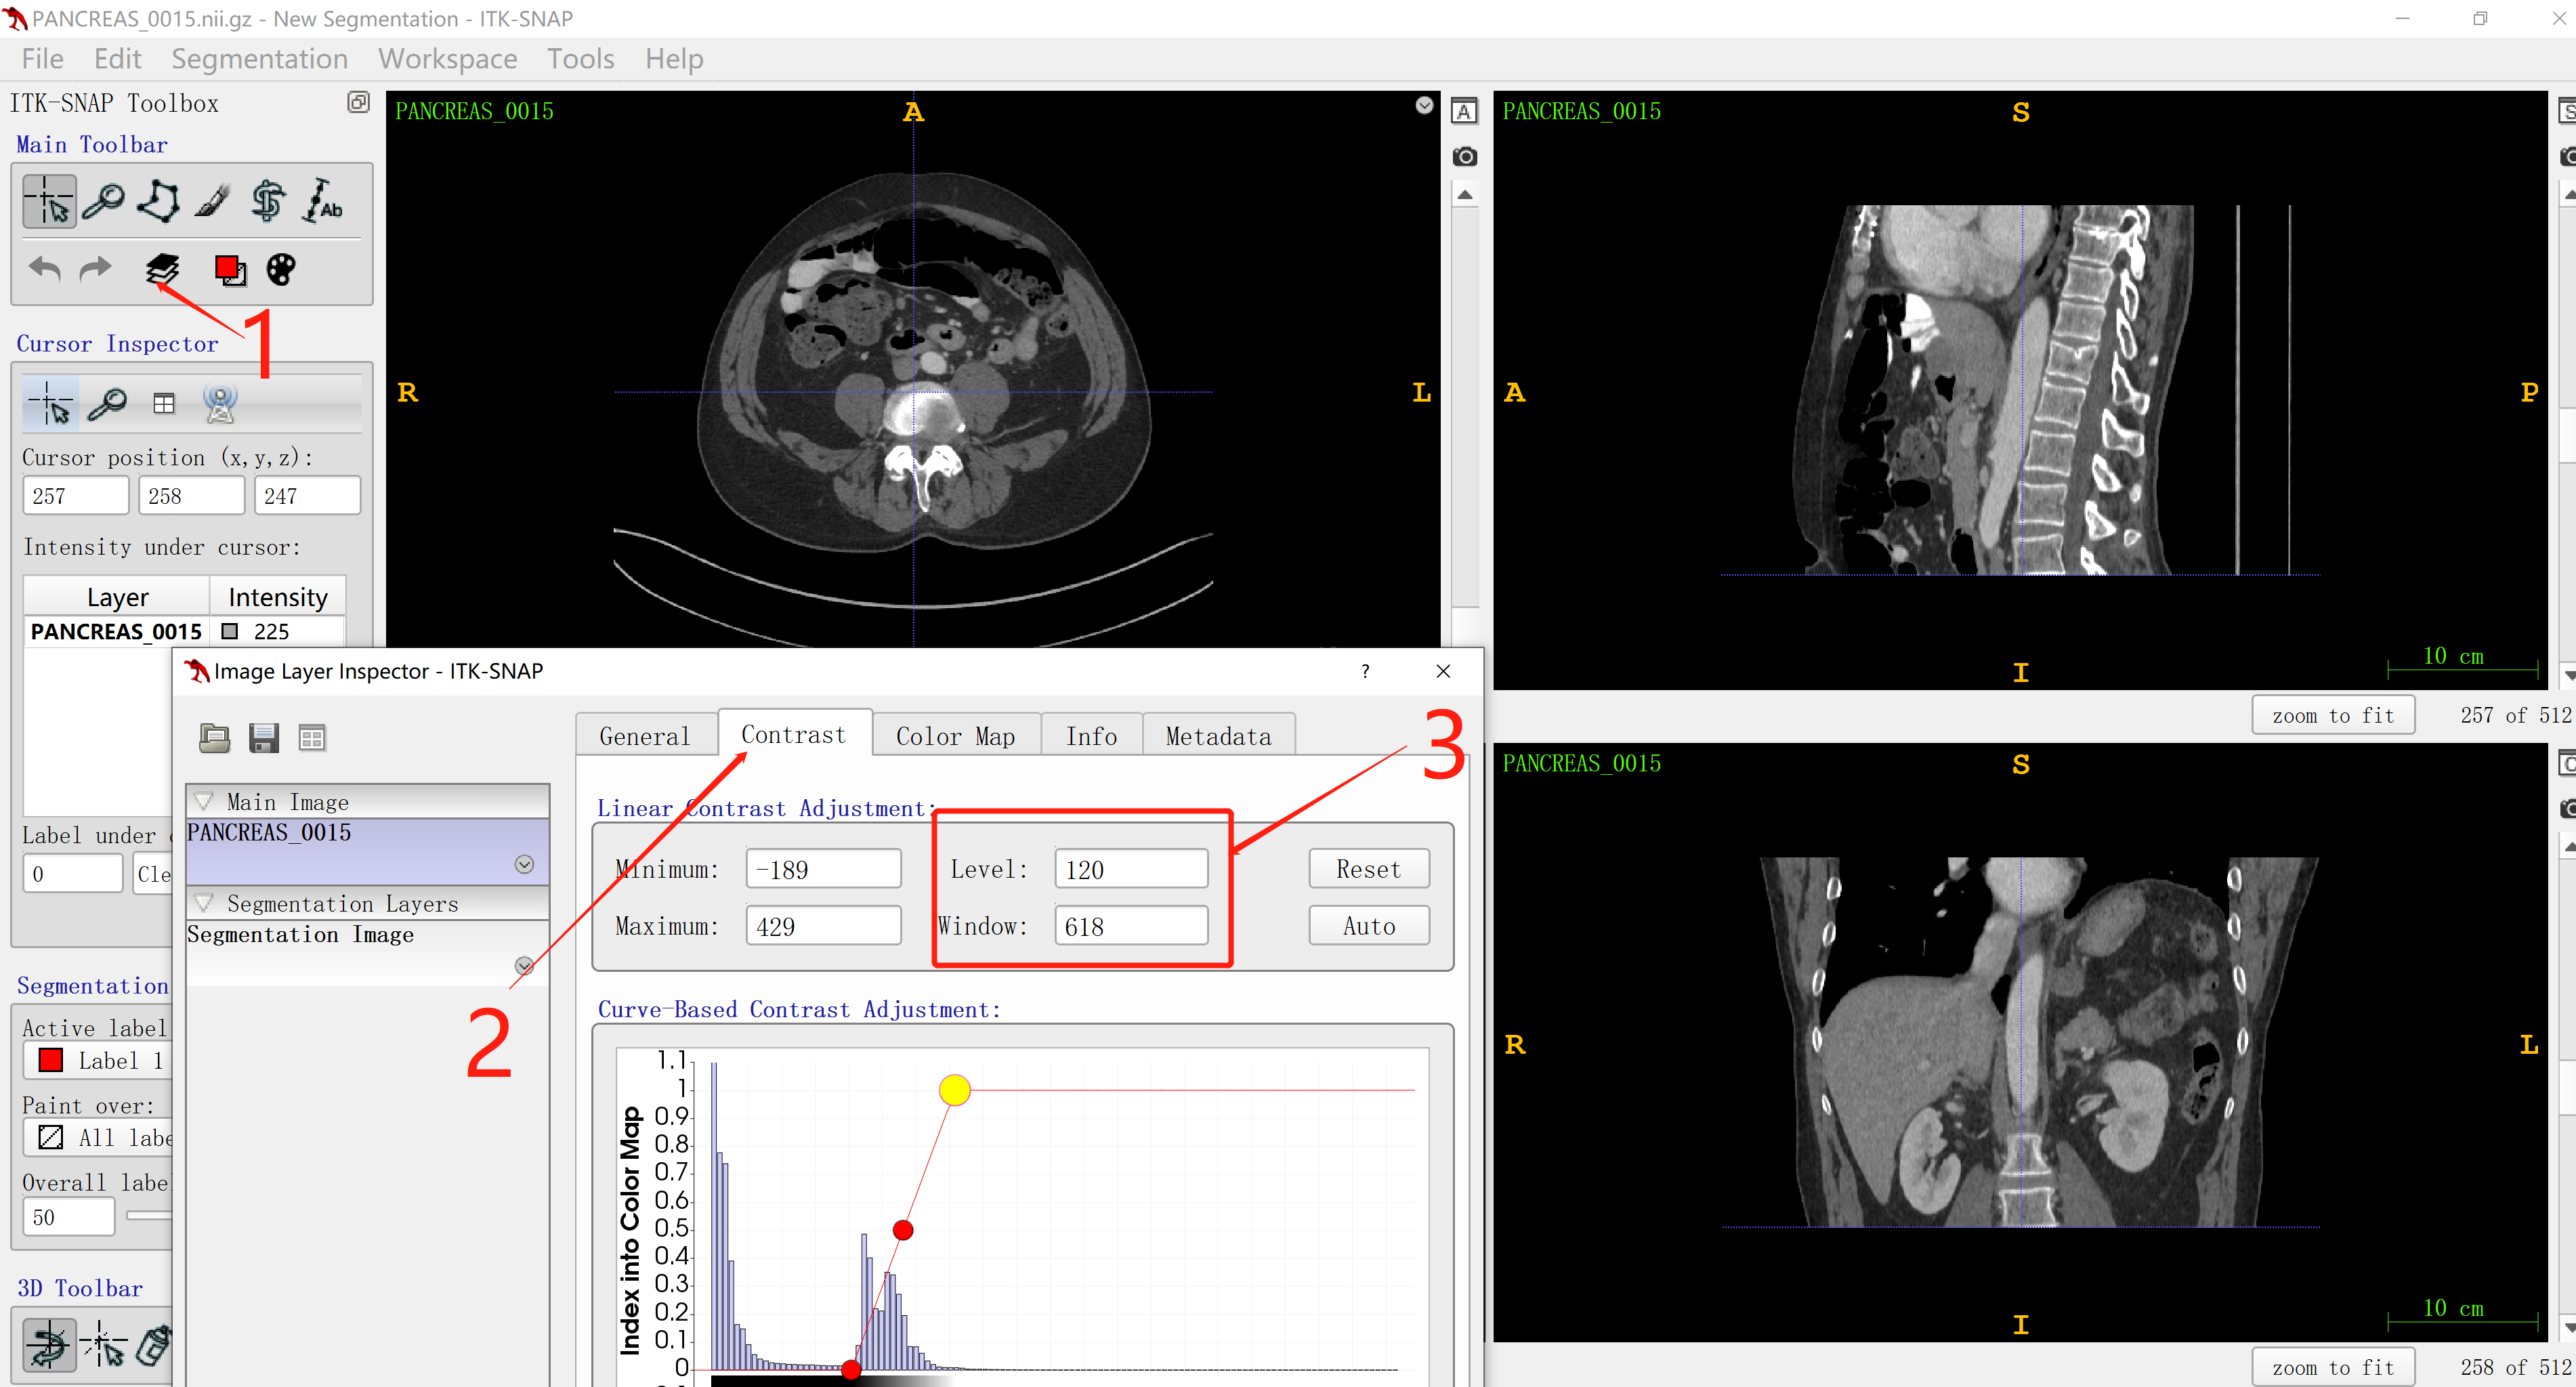Collapse the Segmentation Layers section

pyautogui.click(x=204, y=903)
